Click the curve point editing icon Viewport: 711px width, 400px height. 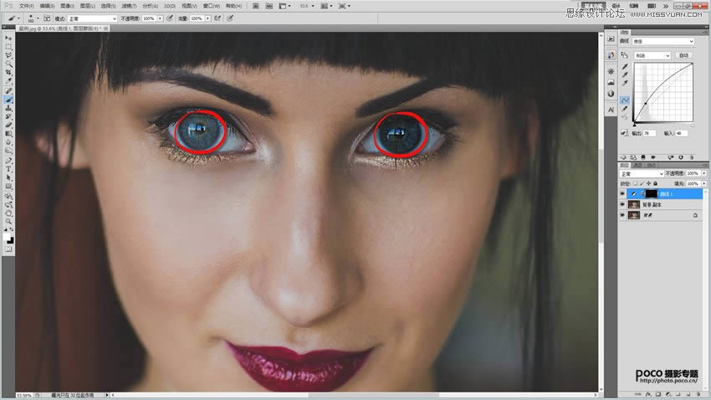(625, 99)
